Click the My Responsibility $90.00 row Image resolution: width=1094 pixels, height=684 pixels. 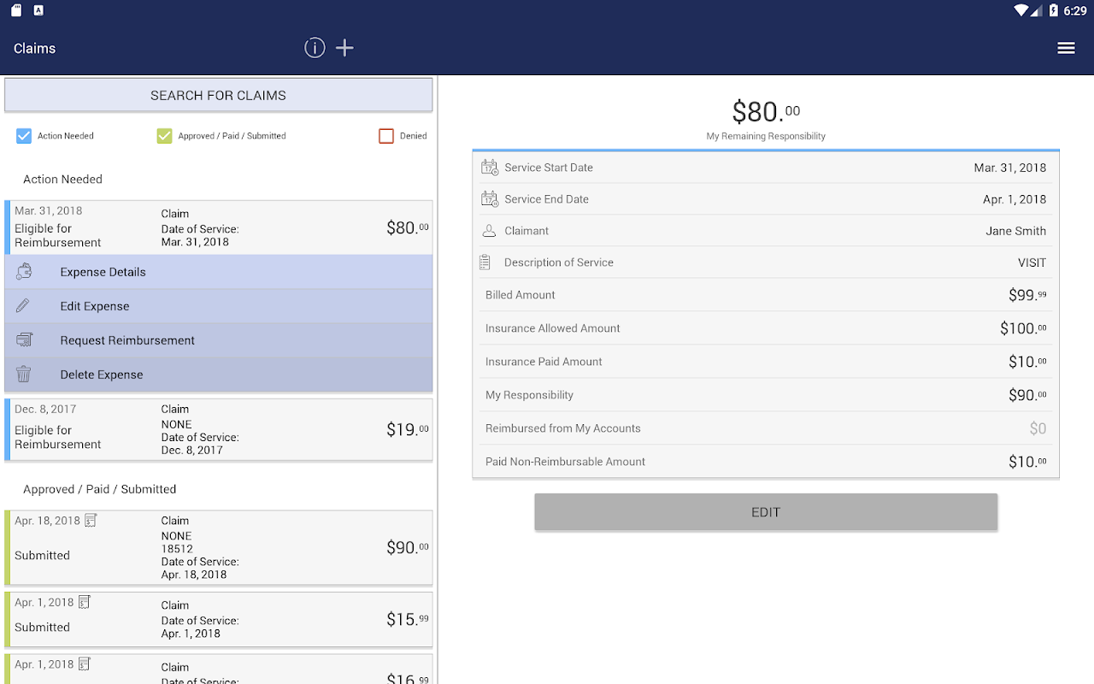tap(766, 395)
